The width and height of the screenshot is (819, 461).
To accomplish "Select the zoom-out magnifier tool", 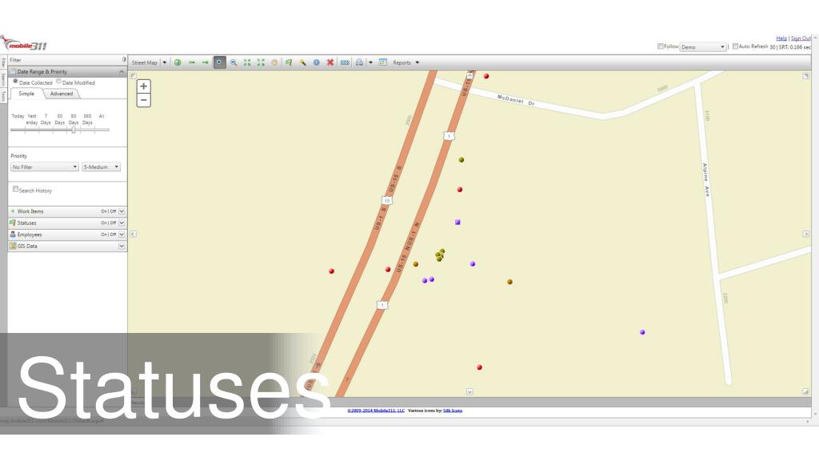I will pos(234,62).
